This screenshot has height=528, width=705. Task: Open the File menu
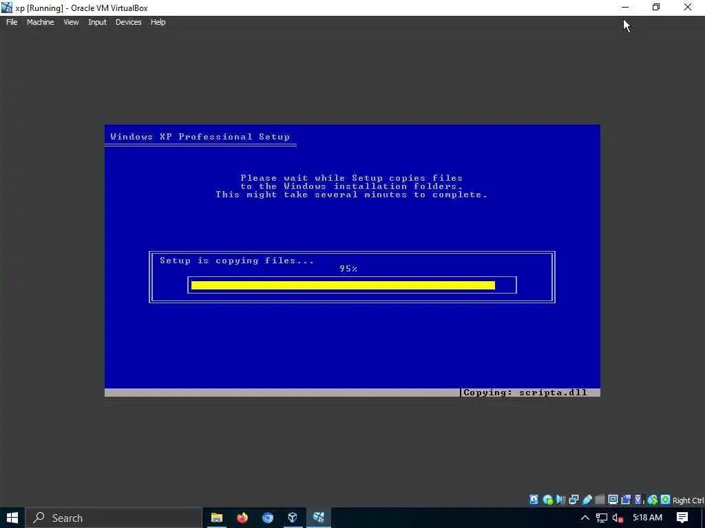tap(12, 22)
